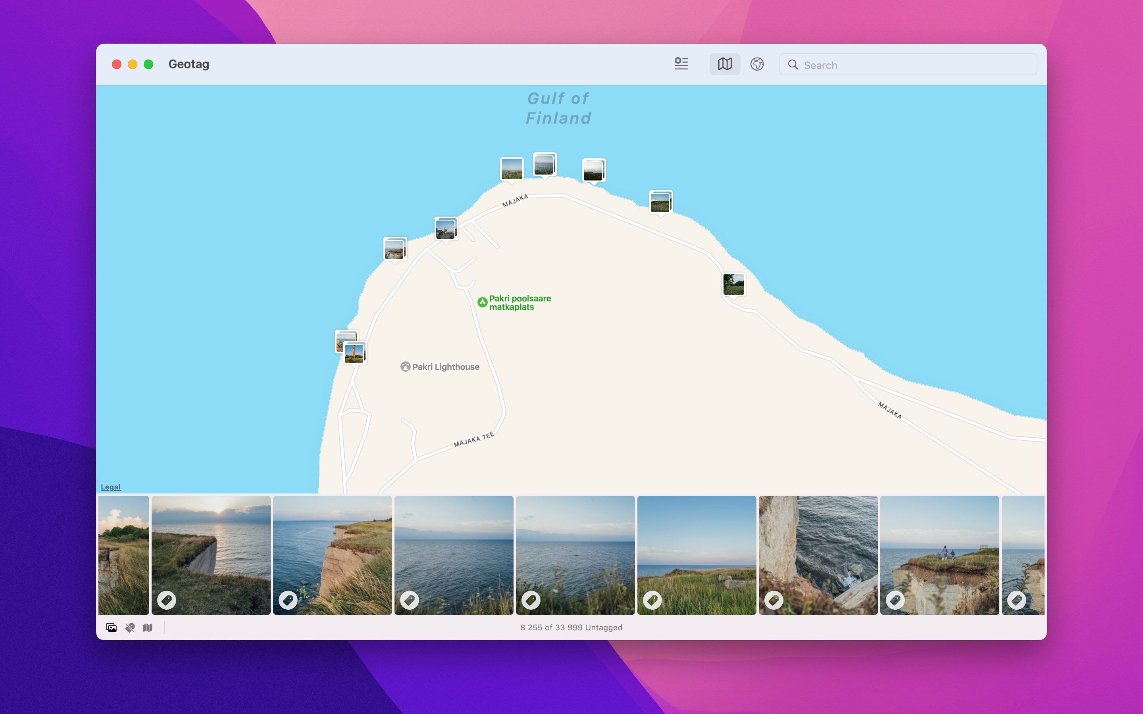
Task: Click inside the Search field
Action: pyautogui.click(x=907, y=65)
